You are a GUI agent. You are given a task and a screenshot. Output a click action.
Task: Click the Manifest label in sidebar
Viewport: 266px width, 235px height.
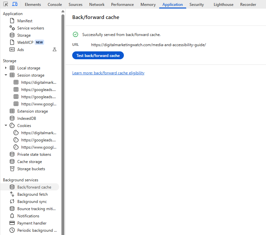click(25, 21)
